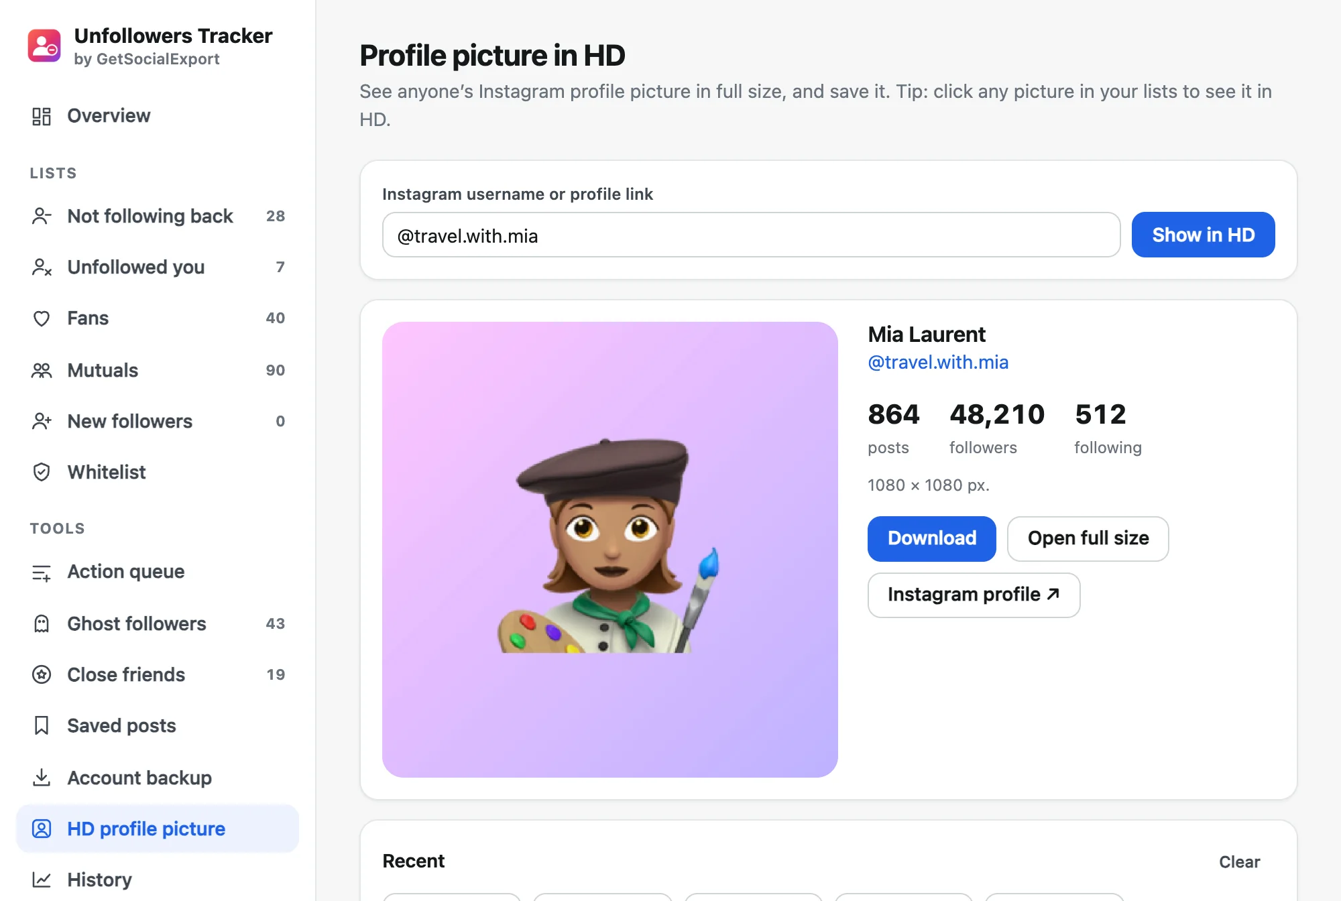Click the Mia Laurent name heading

click(927, 334)
